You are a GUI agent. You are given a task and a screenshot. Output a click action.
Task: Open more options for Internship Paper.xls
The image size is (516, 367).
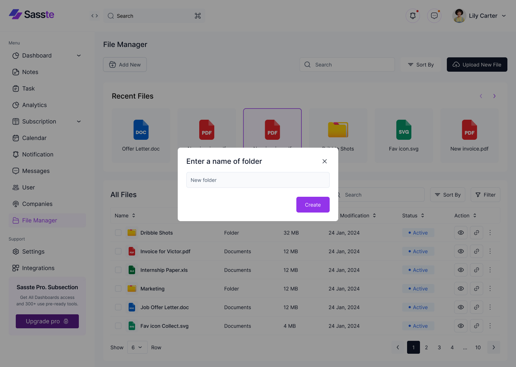click(x=490, y=270)
